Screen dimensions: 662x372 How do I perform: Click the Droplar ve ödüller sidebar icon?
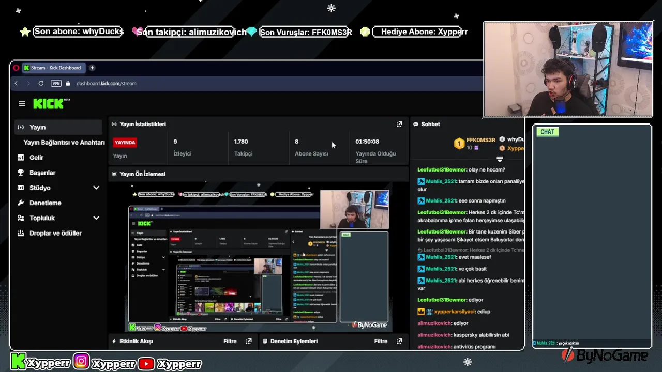coord(21,233)
